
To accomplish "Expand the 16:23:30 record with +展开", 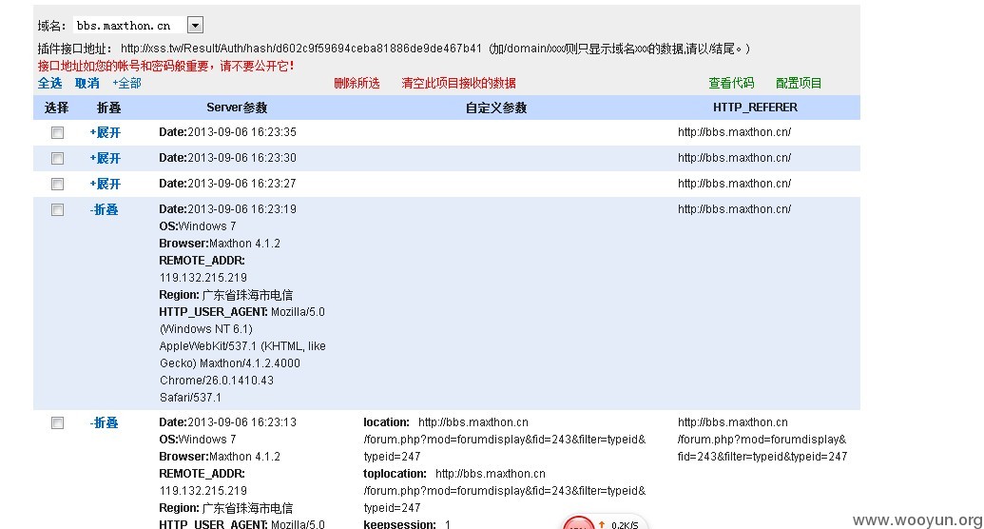I will (105, 158).
